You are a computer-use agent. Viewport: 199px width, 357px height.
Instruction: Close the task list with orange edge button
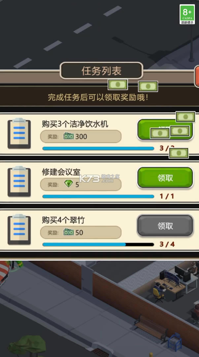pyautogui.click(x=196, y=76)
